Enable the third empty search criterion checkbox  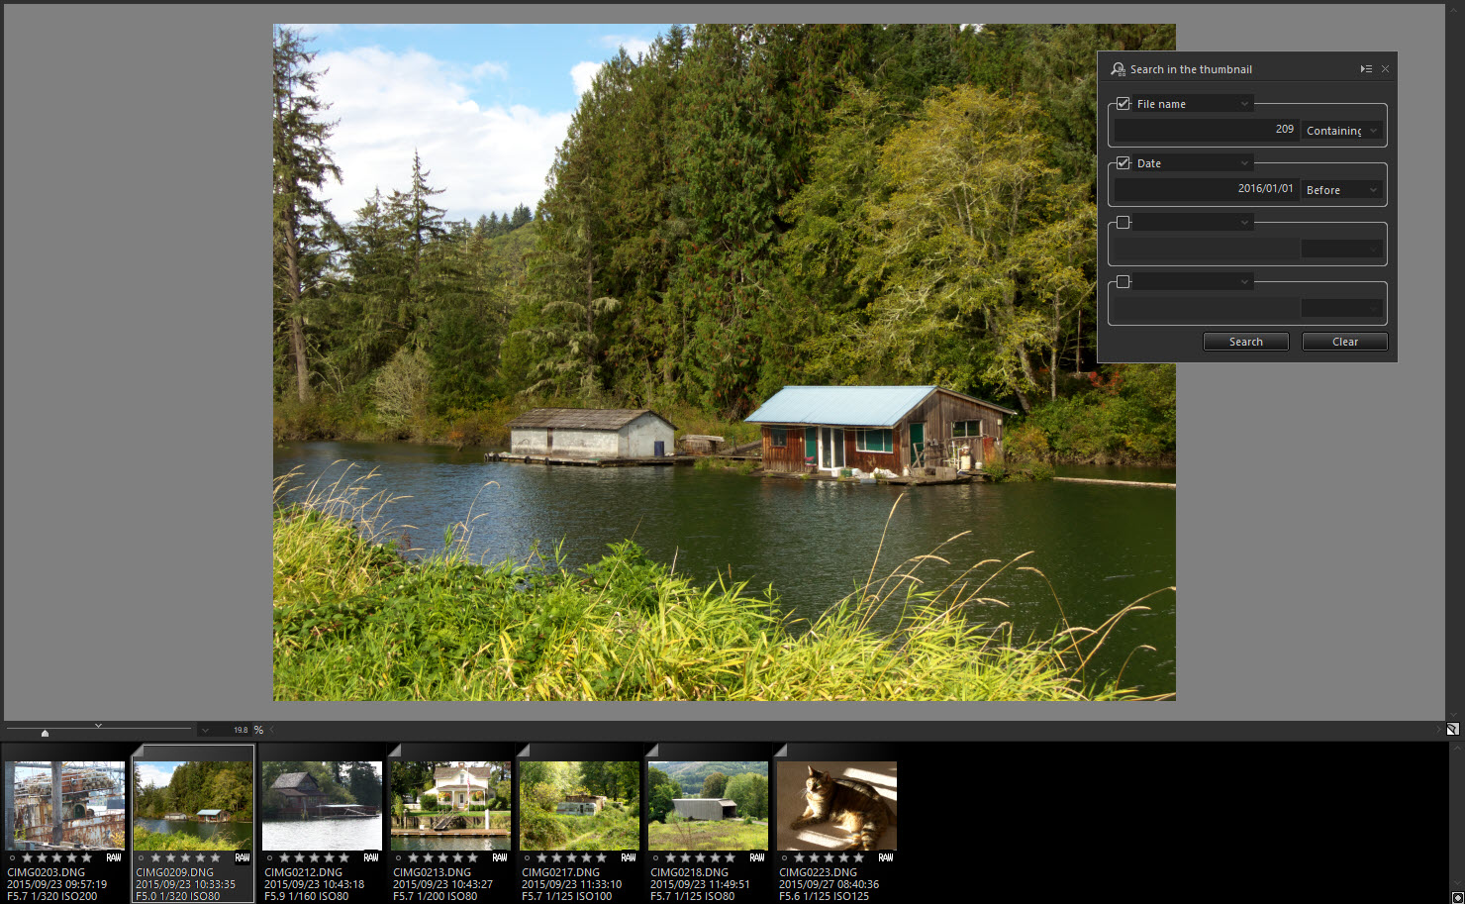1123,223
